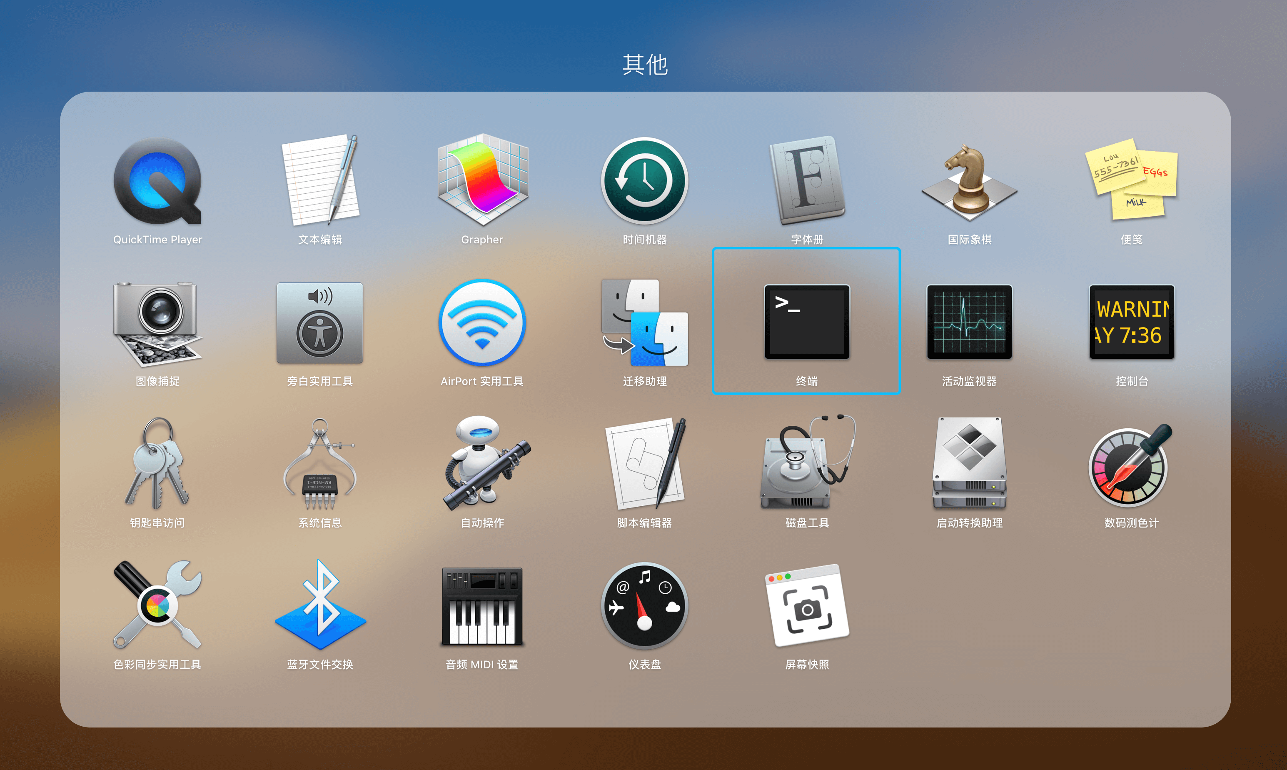Viewport: 1287px width, 770px height.
Task: Open 数码测色计 color meter icon
Action: [1130, 465]
